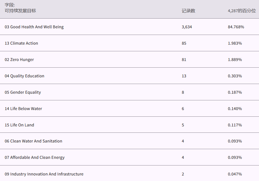259x181 pixels.
Task: Click the 15 Life On Land entry
Action: pos(19,125)
